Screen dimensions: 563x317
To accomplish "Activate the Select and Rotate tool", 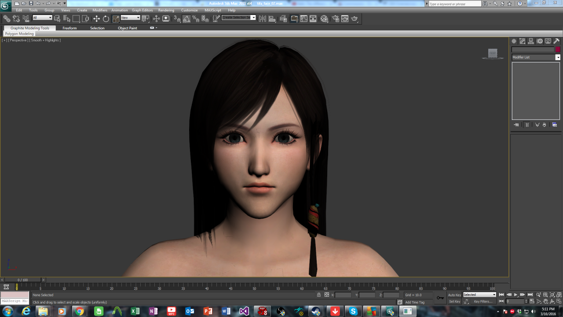I will [106, 18].
